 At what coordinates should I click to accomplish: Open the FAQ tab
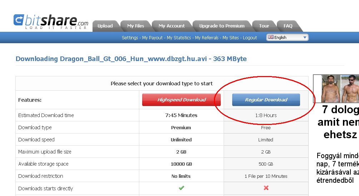288,26
